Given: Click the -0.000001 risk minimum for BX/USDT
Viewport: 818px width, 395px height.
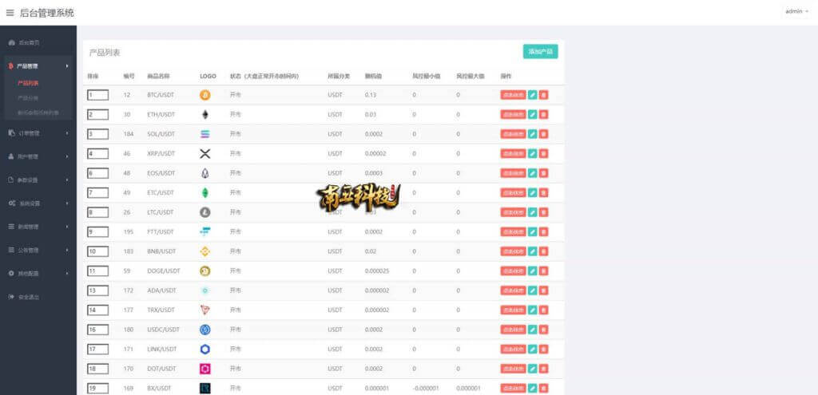Looking at the screenshot, I should [426, 389].
